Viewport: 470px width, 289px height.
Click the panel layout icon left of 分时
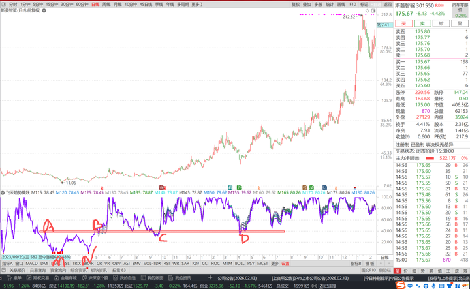(x=4, y=4)
